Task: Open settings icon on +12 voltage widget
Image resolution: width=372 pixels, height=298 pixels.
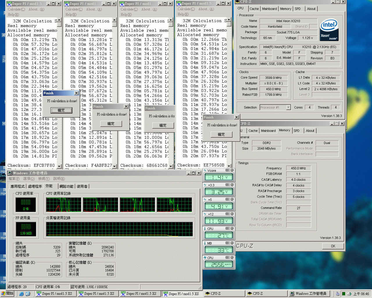Action: [x=228, y=214]
